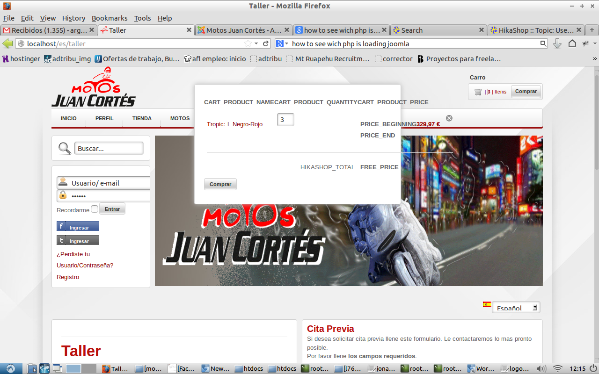Open the Ofertas de trabajo bookmark
The image size is (599, 374).
pos(137,59)
